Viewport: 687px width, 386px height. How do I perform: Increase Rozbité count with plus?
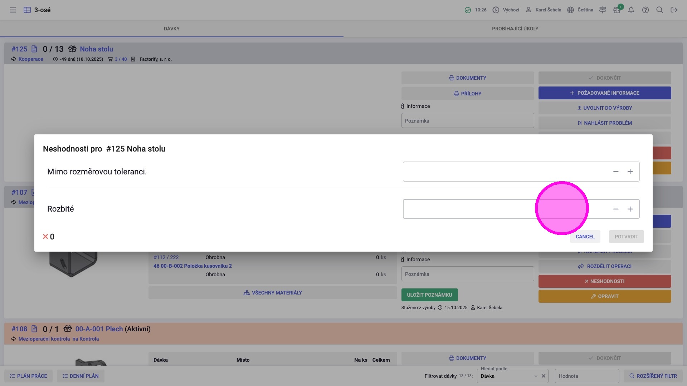tap(630, 209)
